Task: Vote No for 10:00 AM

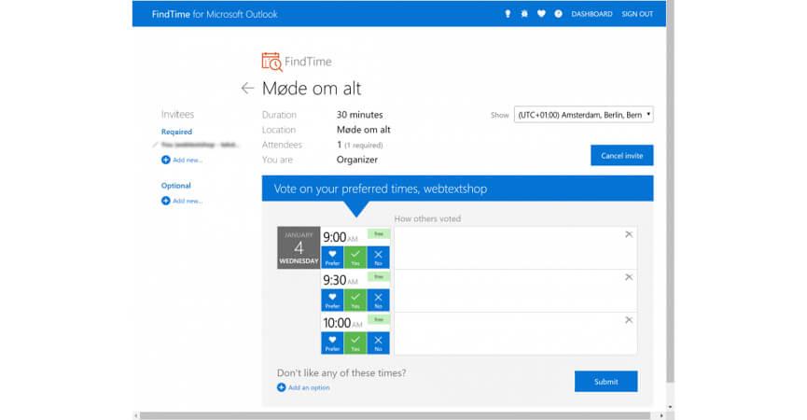Action: point(378,343)
